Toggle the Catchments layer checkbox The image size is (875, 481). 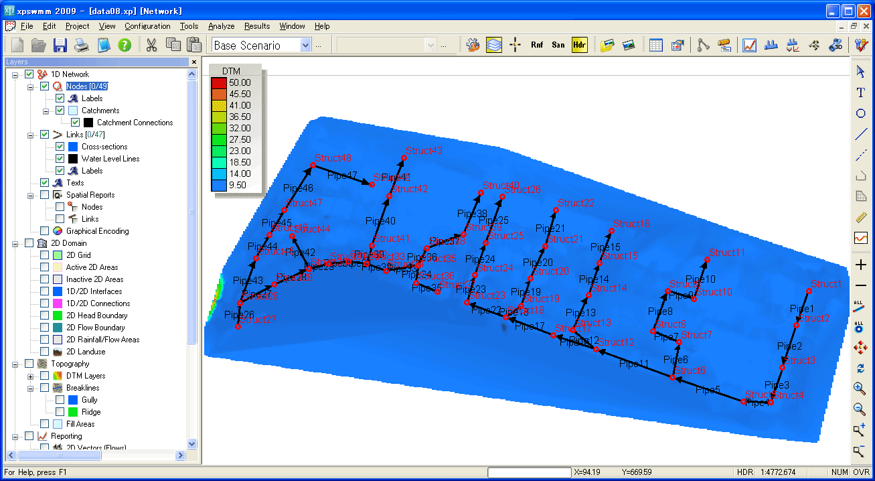[x=60, y=111]
